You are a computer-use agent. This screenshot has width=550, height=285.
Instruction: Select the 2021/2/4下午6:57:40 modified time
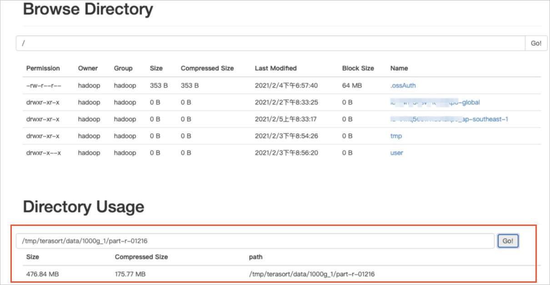tap(286, 85)
